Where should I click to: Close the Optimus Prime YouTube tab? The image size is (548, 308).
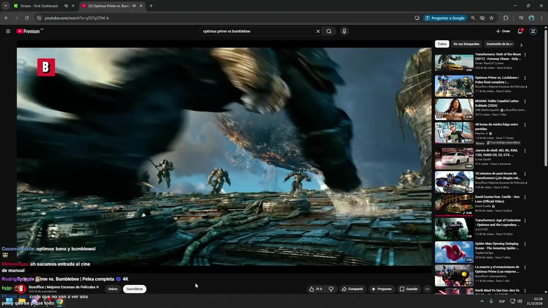[140, 6]
